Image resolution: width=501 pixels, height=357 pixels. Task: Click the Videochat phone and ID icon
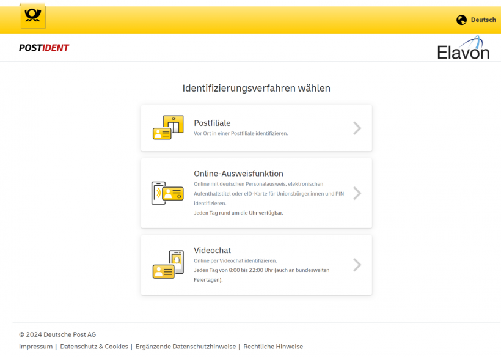click(x=168, y=264)
